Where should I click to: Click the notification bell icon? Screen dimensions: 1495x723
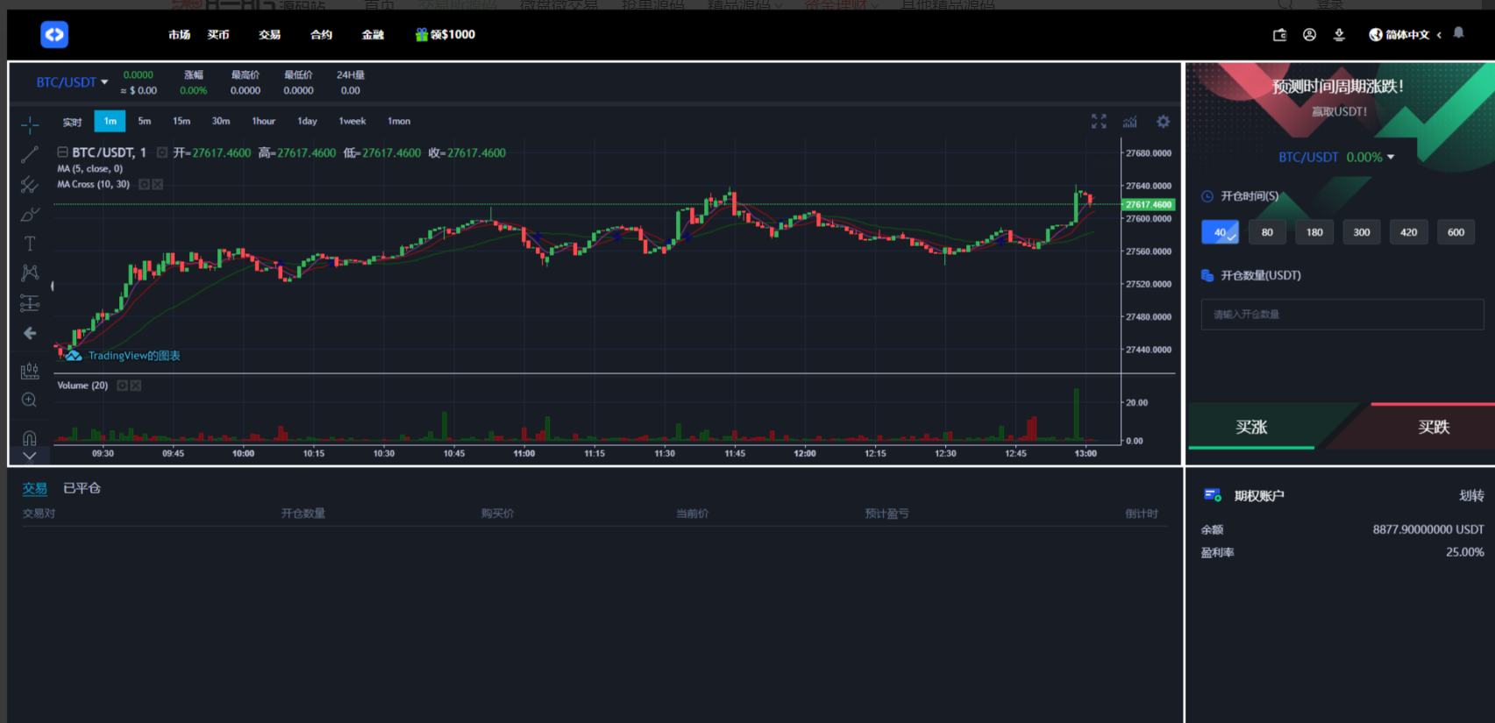click(x=1459, y=33)
